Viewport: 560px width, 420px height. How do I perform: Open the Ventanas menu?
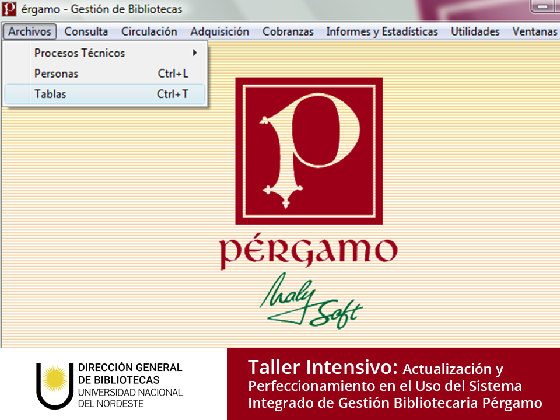[x=534, y=32]
